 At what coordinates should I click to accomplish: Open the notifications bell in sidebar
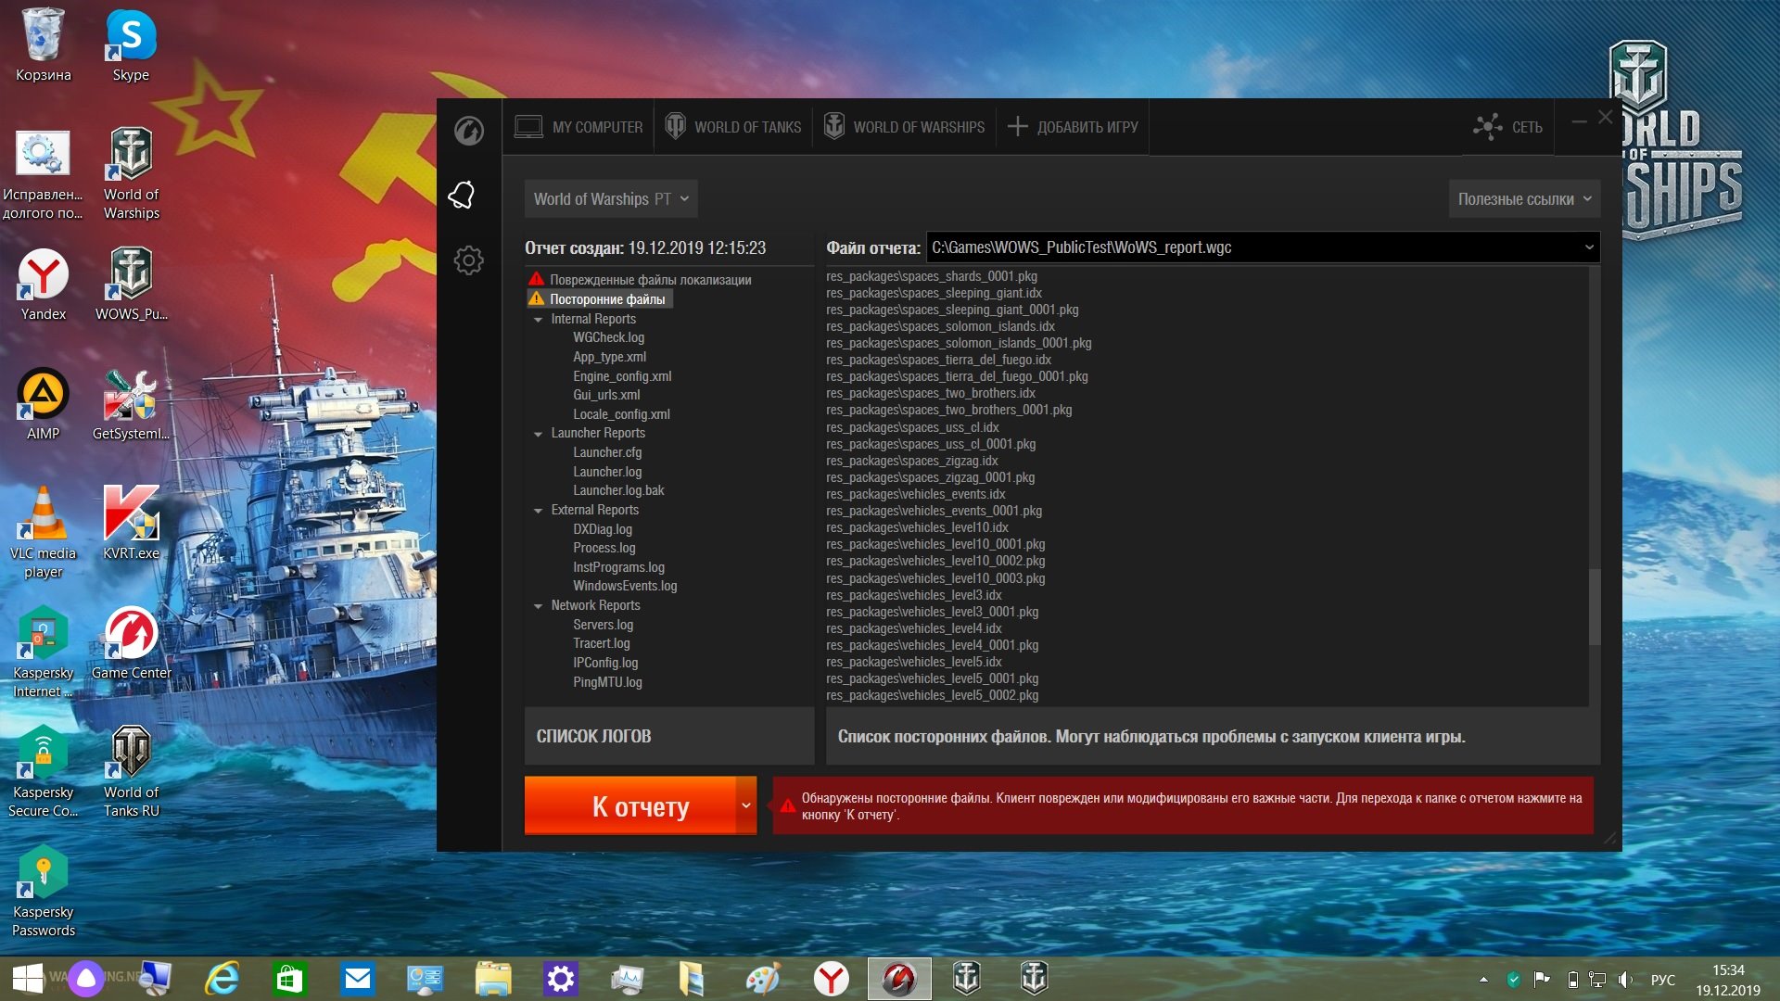point(462,195)
